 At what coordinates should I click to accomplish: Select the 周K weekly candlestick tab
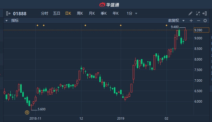pos(80,13)
